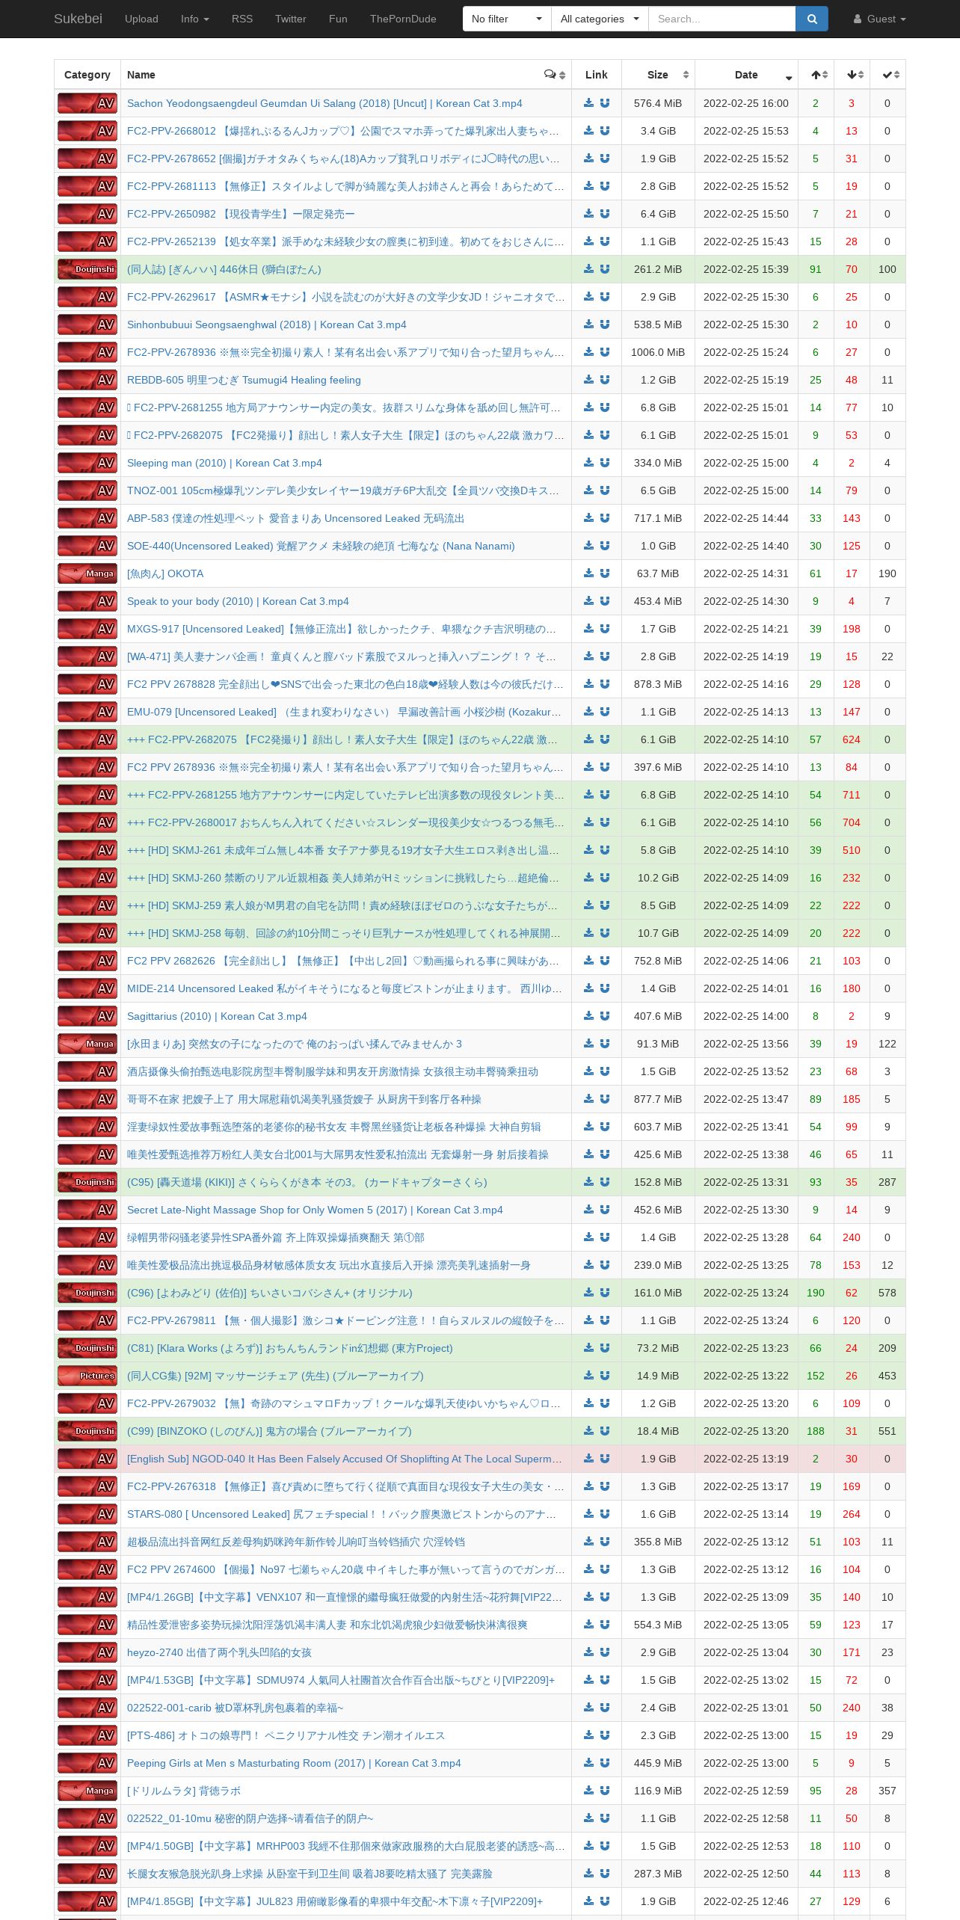The image size is (960, 1920).
Task: Open Sagittarius (2010) | Korean Cat 3.mp4
Action: pos(217,1016)
